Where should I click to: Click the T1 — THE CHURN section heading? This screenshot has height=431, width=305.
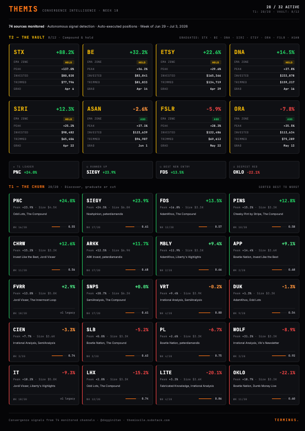tap(26, 187)
